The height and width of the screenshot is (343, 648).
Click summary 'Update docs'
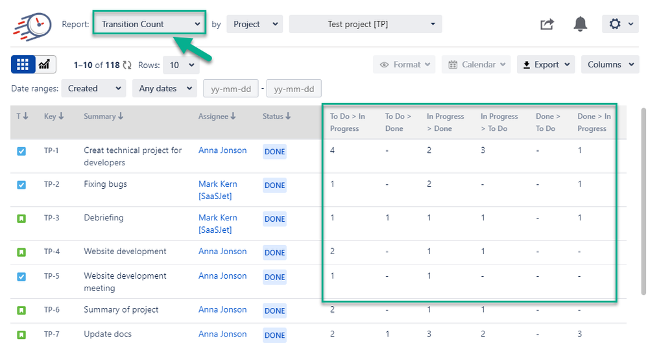[x=108, y=334]
